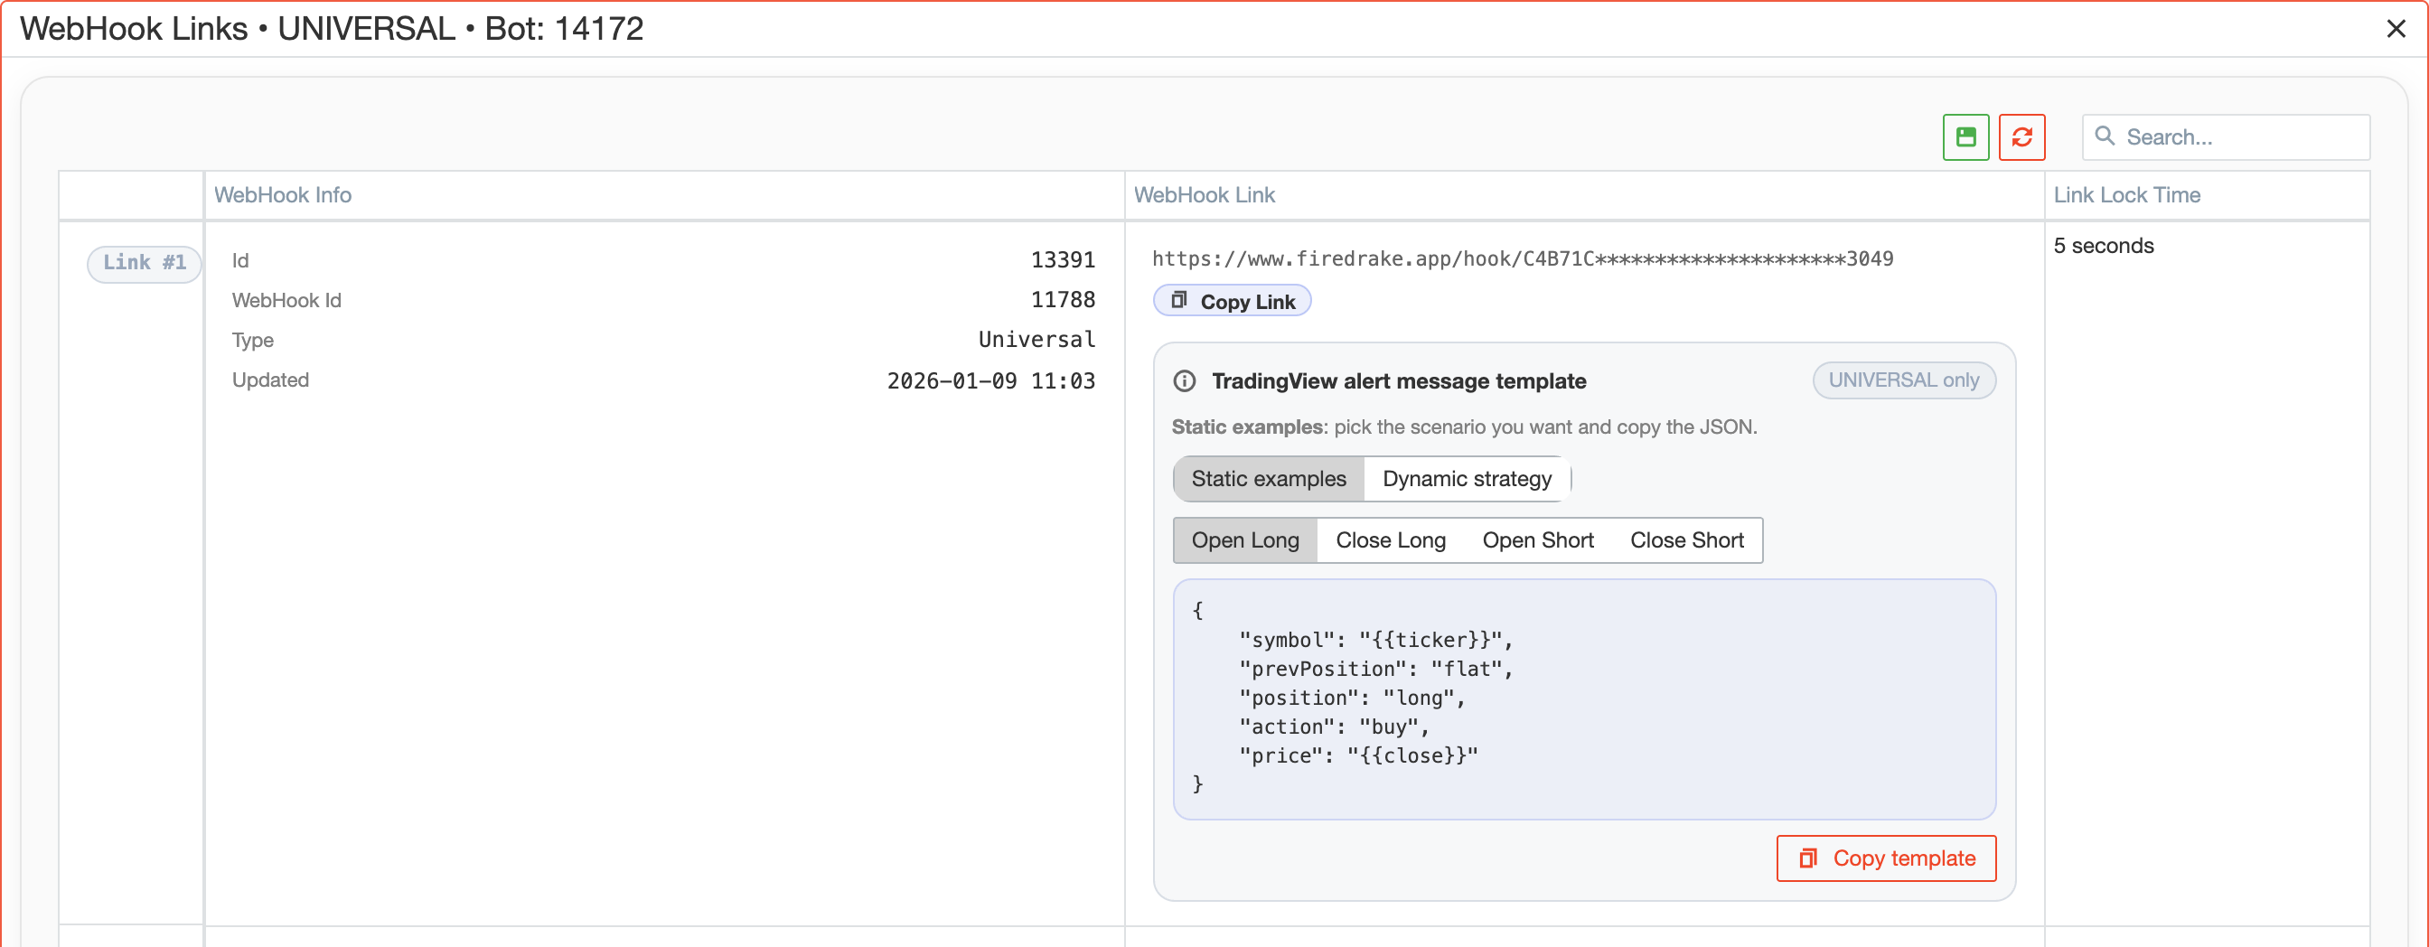Copy the JSON template
Viewport: 2429px width, 947px height.
[1886, 858]
